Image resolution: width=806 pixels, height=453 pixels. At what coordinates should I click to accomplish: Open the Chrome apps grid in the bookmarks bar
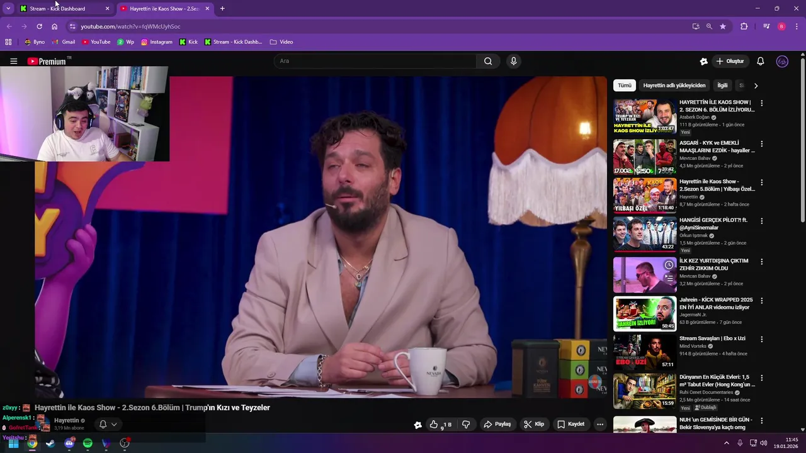[8, 42]
